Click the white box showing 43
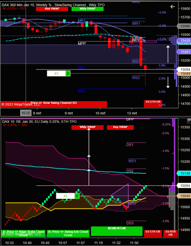The height and width of the screenshot is (246, 191). tap(57, 74)
